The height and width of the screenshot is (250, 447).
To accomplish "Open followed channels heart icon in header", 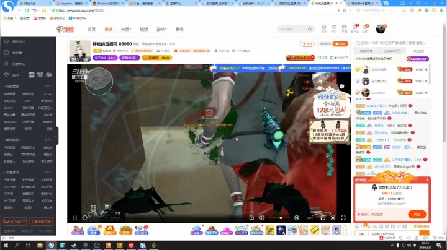I will click(x=334, y=28).
